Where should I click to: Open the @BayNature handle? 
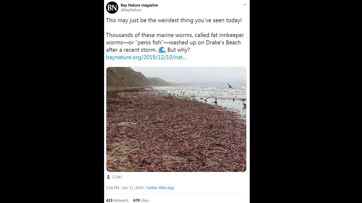tap(131, 10)
